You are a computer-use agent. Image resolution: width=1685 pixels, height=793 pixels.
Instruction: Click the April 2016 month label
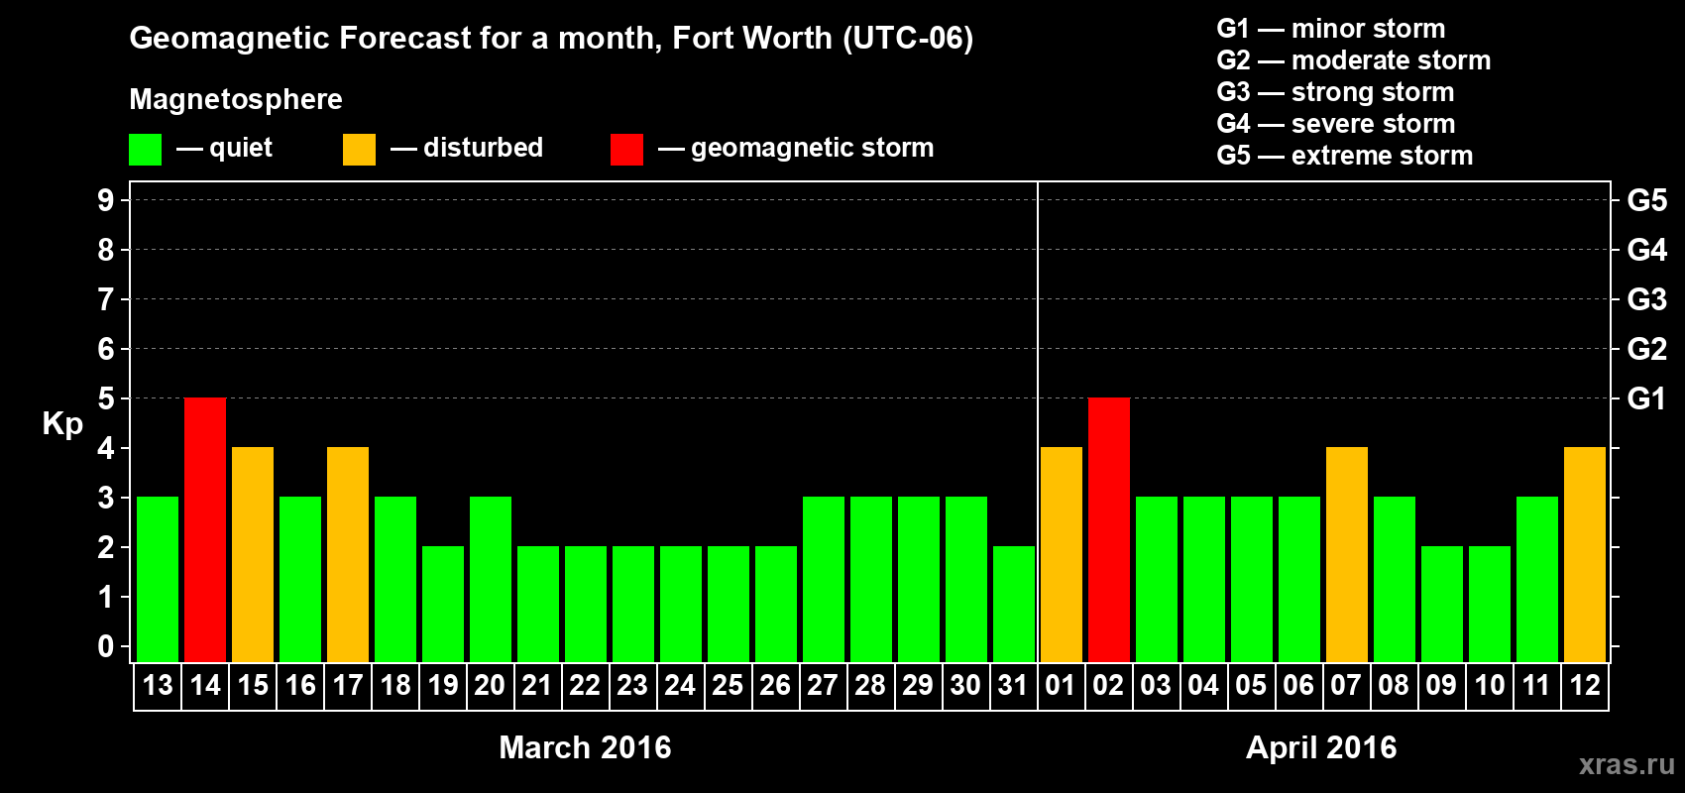tap(1321, 747)
